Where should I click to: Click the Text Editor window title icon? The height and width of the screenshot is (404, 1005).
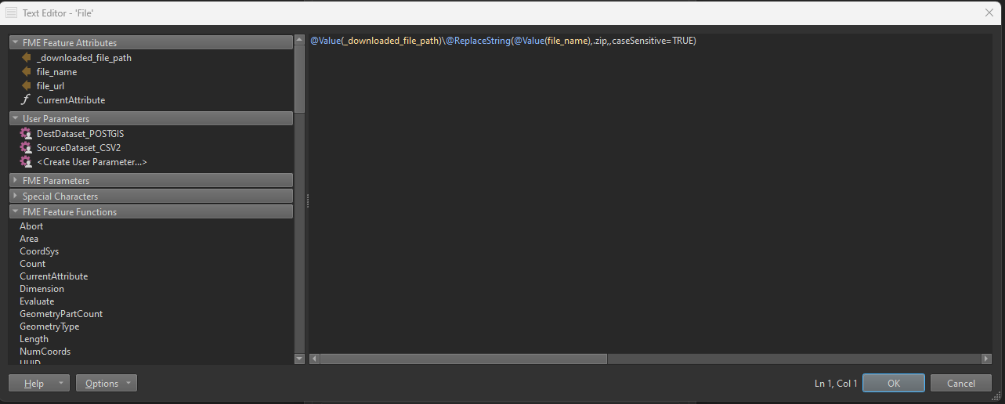click(x=12, y=13)
